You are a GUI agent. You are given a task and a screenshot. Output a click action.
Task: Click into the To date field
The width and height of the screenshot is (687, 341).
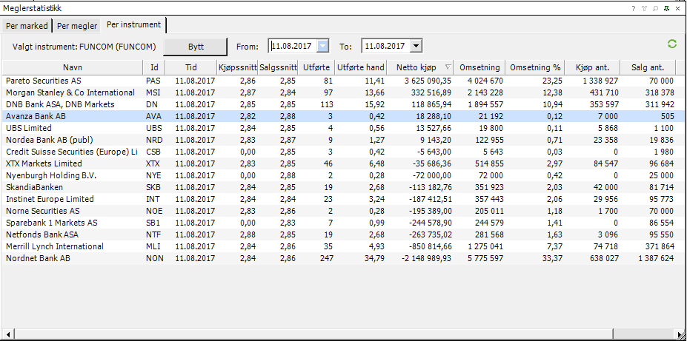386,45
